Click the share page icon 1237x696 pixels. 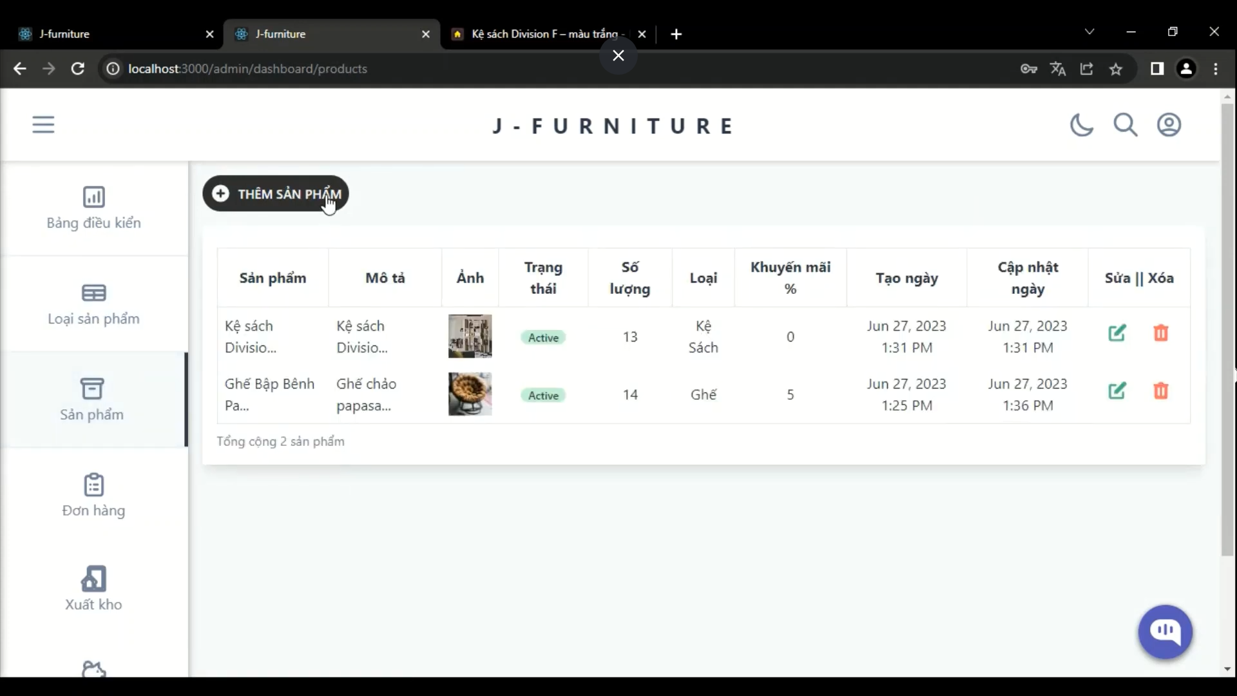tap(1087, 69)
